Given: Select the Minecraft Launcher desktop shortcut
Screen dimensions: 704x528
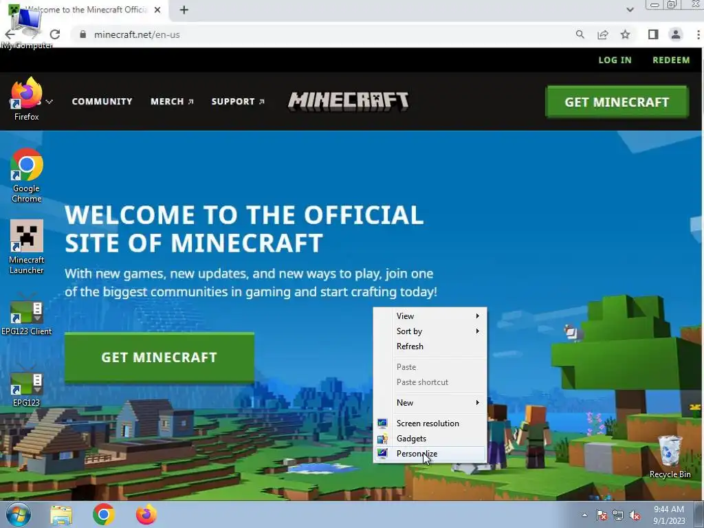Looking at the screenshot, I should 27,247.
